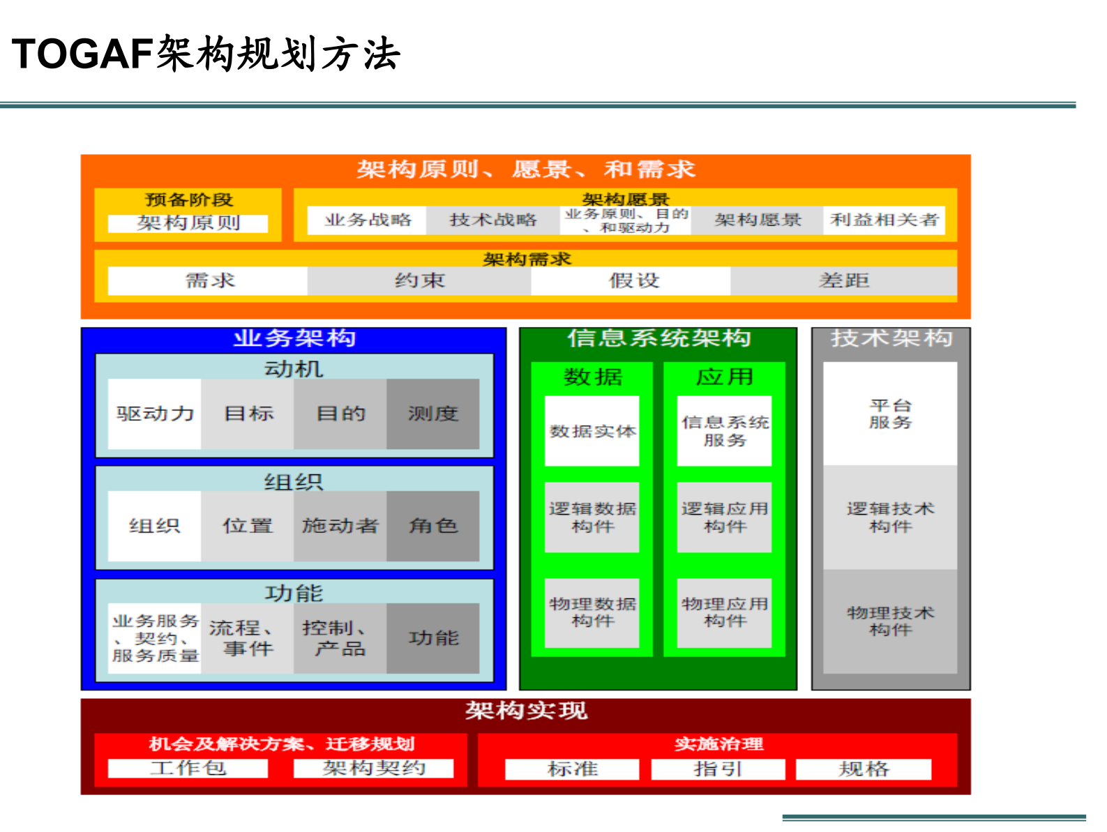This screenshot has height=832, width=1107.
Task: Click the 位置 cell
Action: (248, 526)
